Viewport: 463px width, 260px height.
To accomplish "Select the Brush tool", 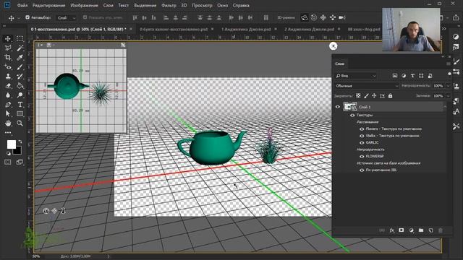I will click(x=20, y=67).
